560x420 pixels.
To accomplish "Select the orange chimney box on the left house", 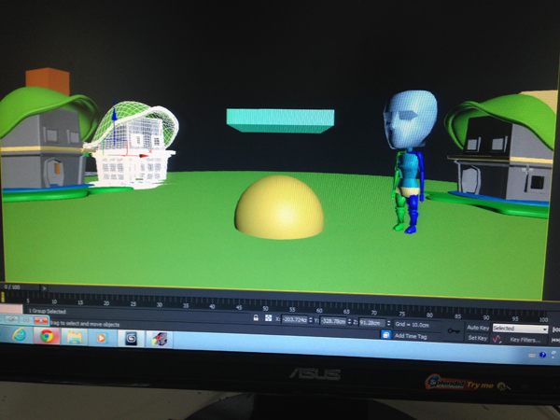I will [x=48, y=81].
